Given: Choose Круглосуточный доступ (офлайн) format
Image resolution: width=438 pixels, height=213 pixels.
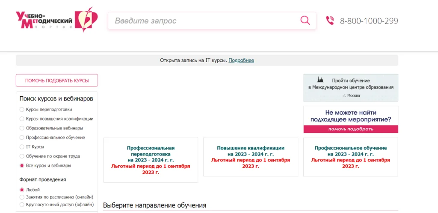Looking at the screenshot, I should click(22, 205).
